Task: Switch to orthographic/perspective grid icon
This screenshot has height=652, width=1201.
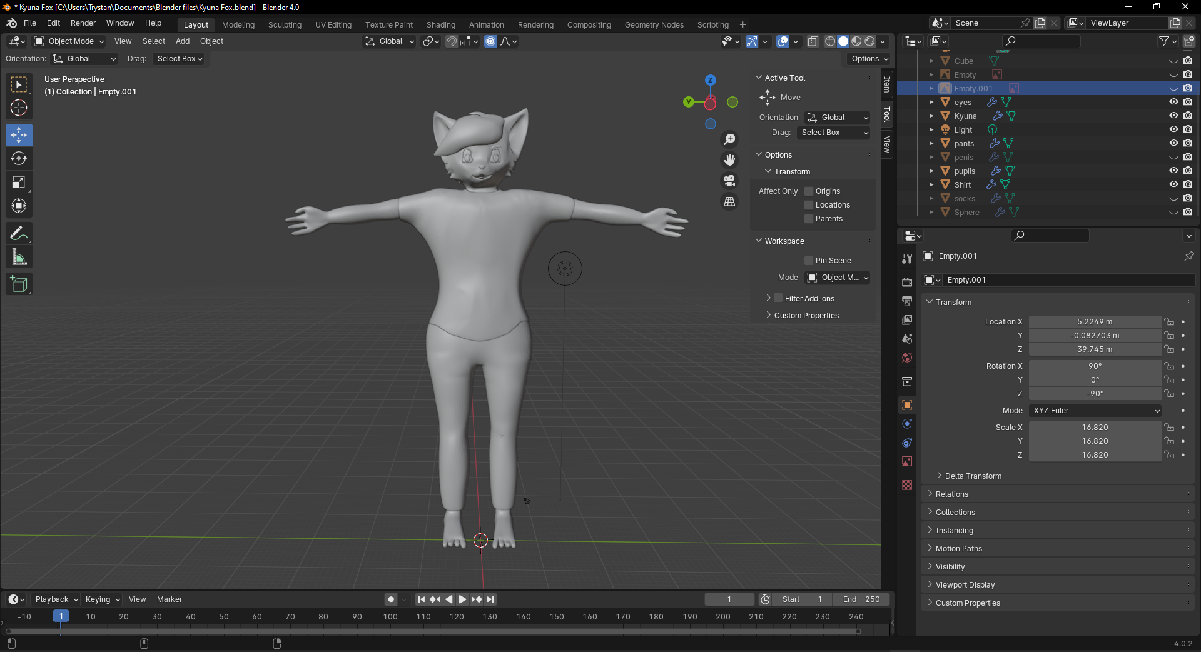Action: point(729,202)
